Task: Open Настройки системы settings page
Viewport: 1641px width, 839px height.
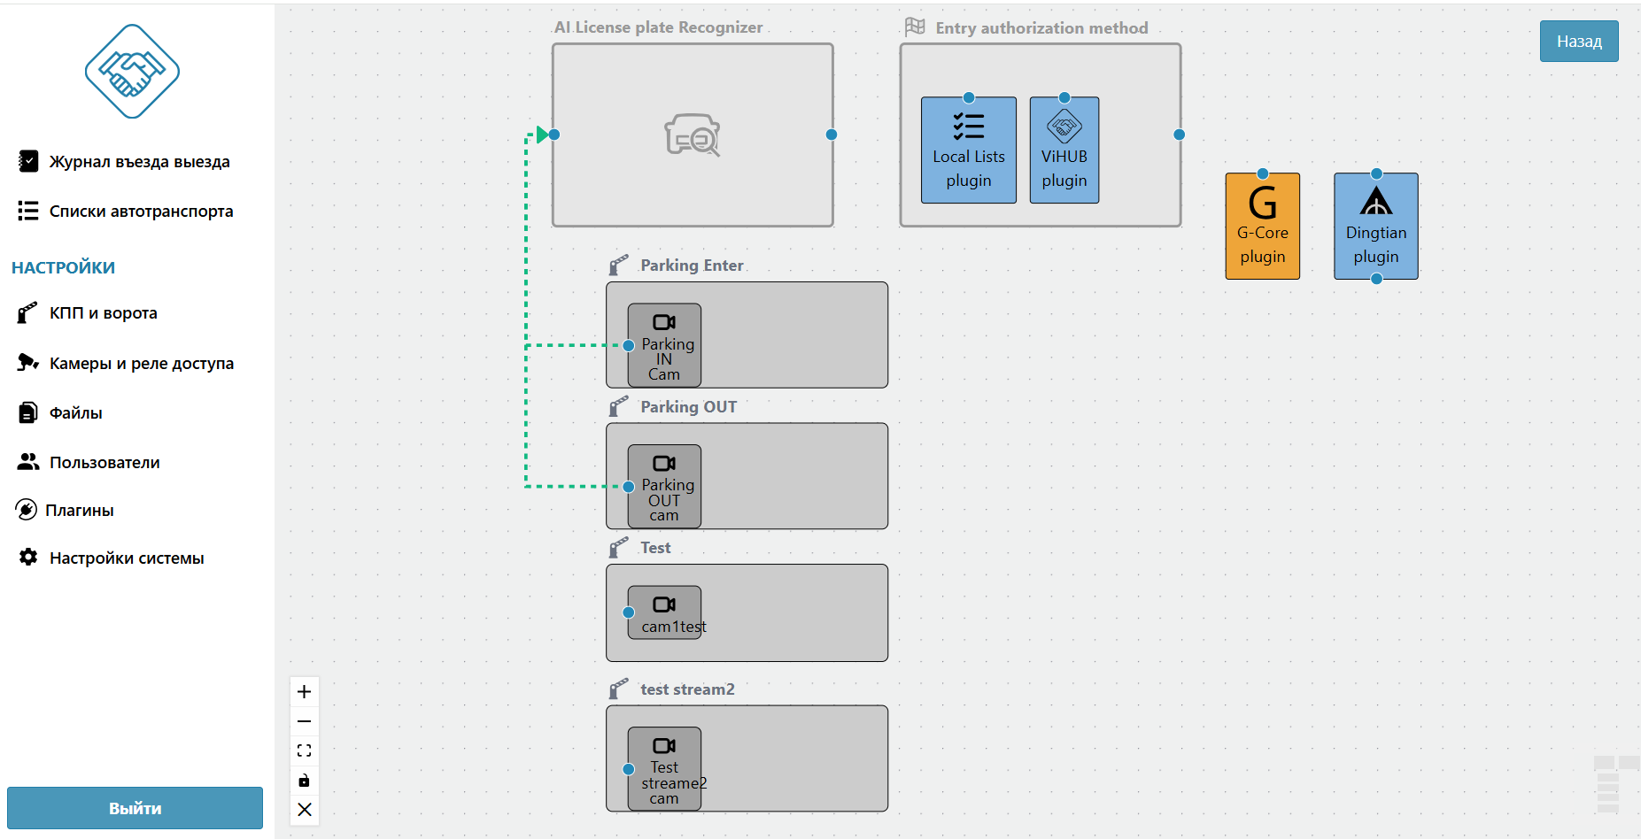Action: pos(127,558)
